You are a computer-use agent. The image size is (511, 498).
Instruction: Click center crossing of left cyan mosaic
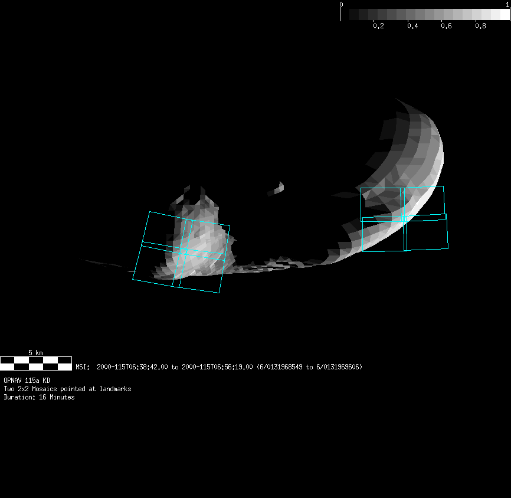coord(184,252)
